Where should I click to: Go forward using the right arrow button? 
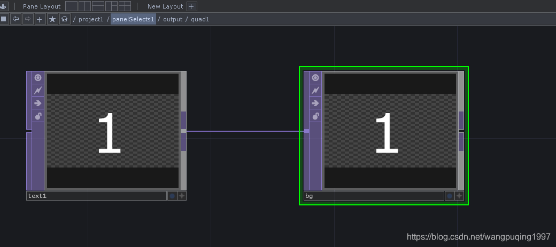tap(28, 19)
